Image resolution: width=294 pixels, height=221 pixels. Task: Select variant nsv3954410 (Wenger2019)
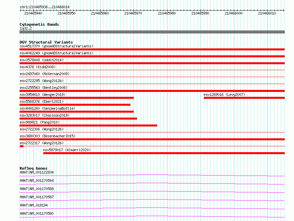point(43,95)
